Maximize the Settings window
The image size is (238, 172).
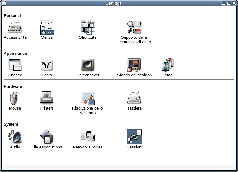[x=229, y=3]
